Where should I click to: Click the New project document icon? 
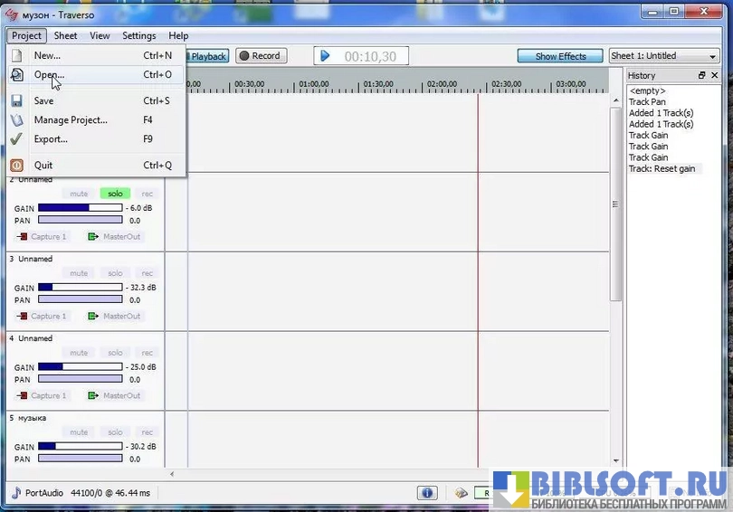tap(16, 55)
